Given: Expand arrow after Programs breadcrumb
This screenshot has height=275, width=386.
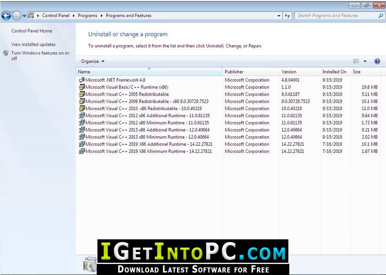Looking at the screenshot, I should (x=101, y=16).
